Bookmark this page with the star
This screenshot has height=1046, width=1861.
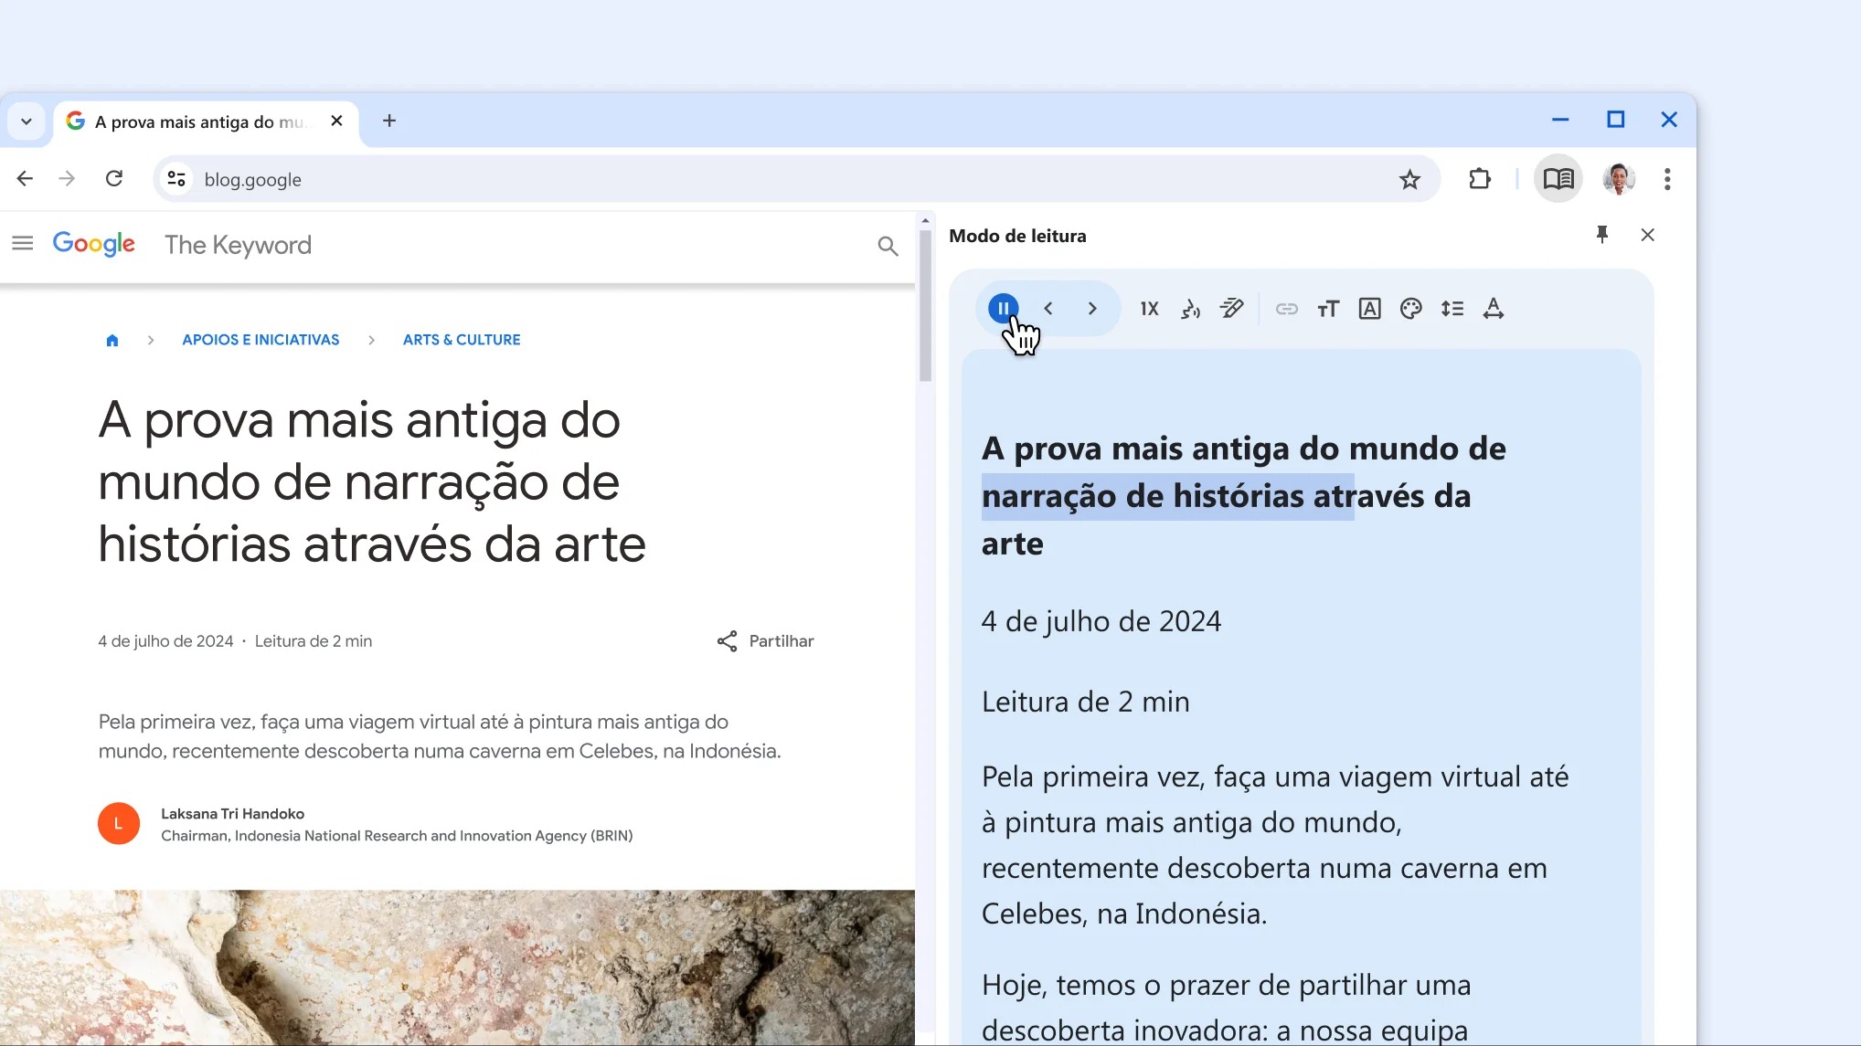click(1409, 179)
